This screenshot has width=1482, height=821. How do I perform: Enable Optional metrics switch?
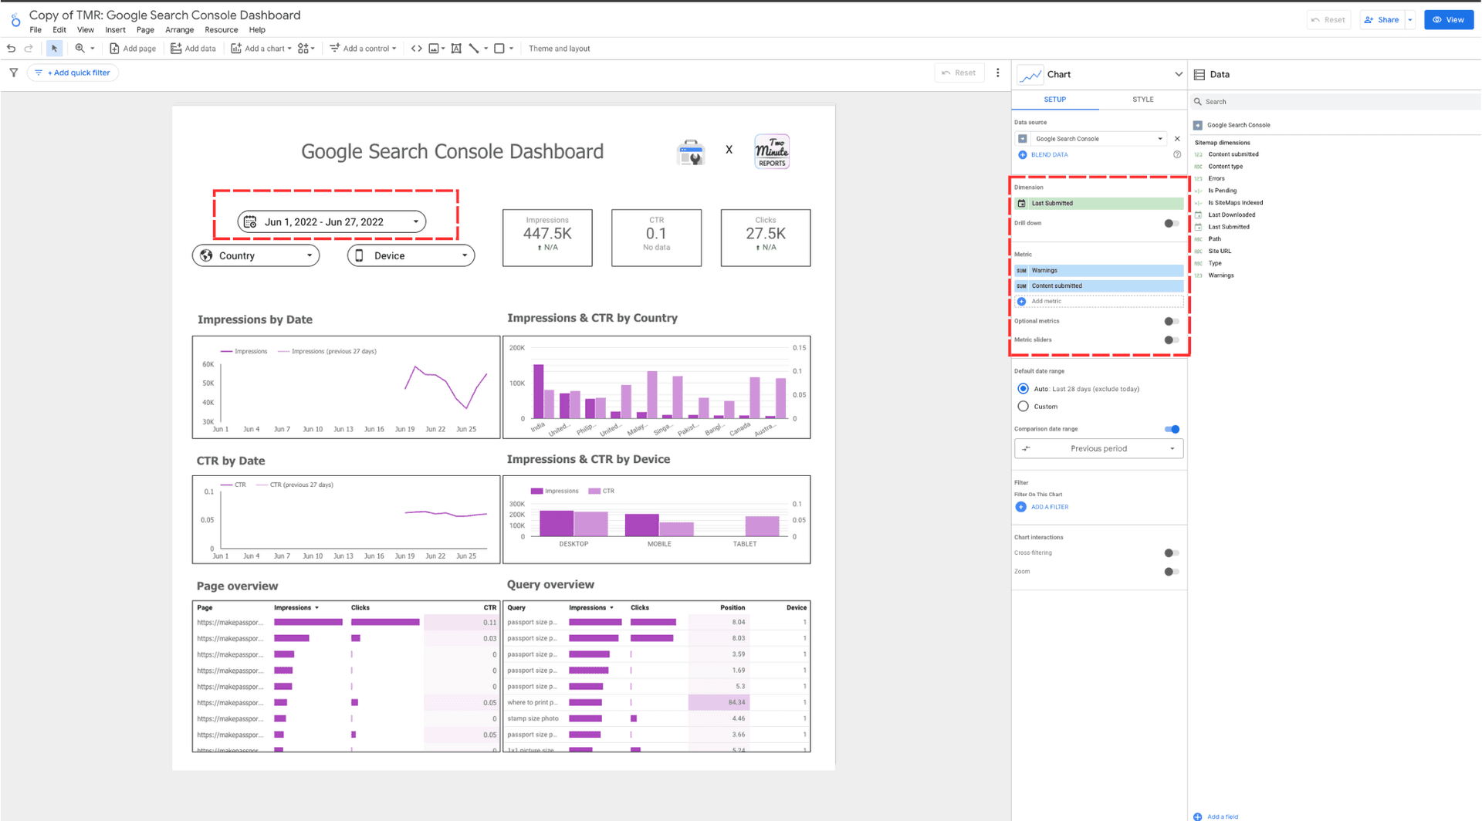coord(1171,322)
